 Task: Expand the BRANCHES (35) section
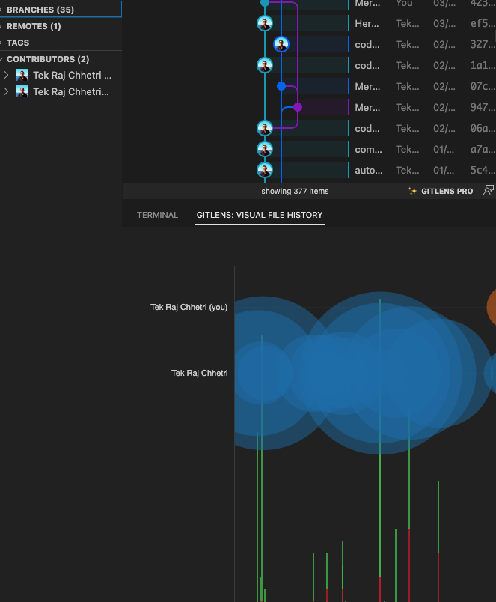click(x=61, y=10)
